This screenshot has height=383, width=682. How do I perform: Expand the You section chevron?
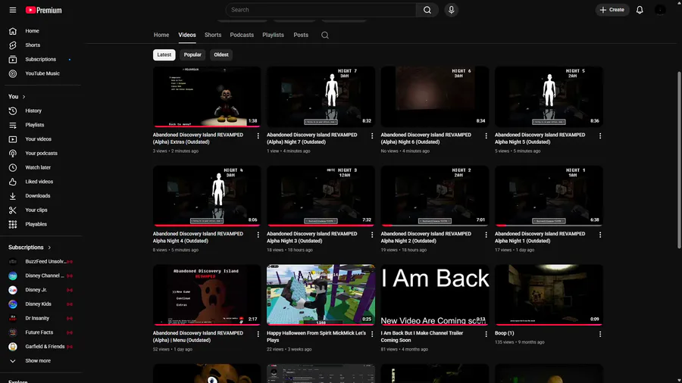[24, 97]
